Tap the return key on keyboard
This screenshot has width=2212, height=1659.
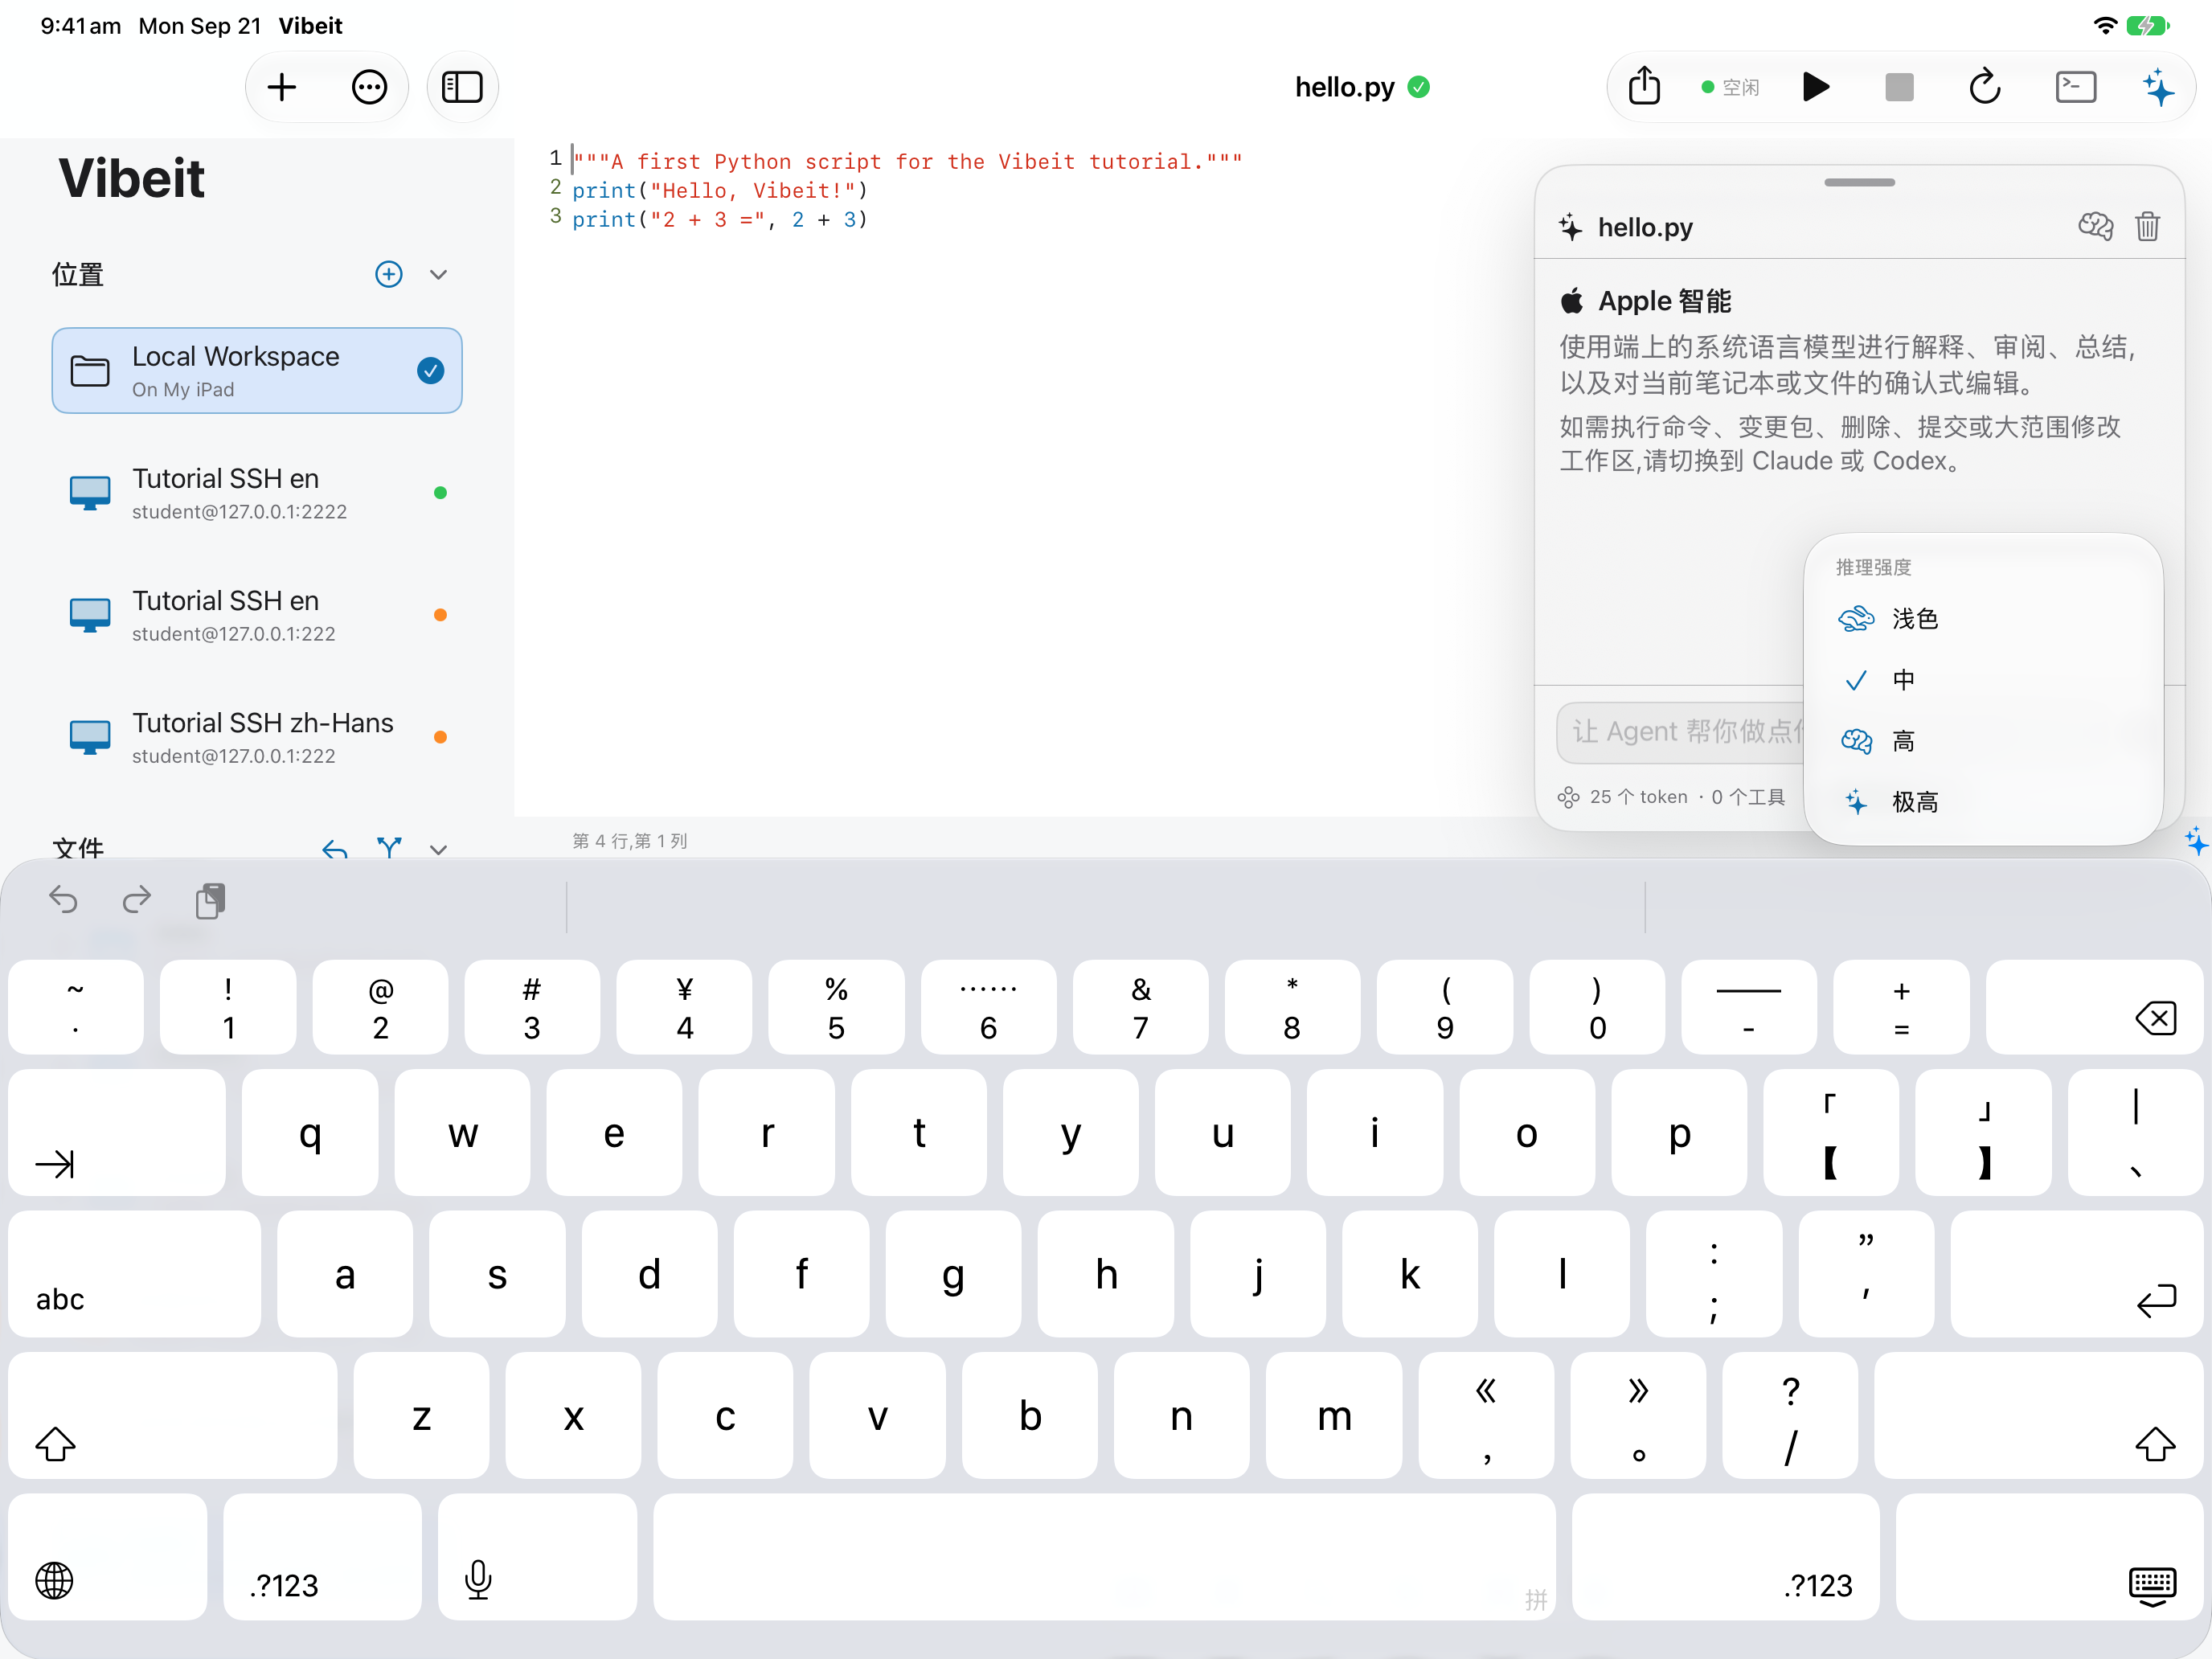click(x=2077, y=1274)
